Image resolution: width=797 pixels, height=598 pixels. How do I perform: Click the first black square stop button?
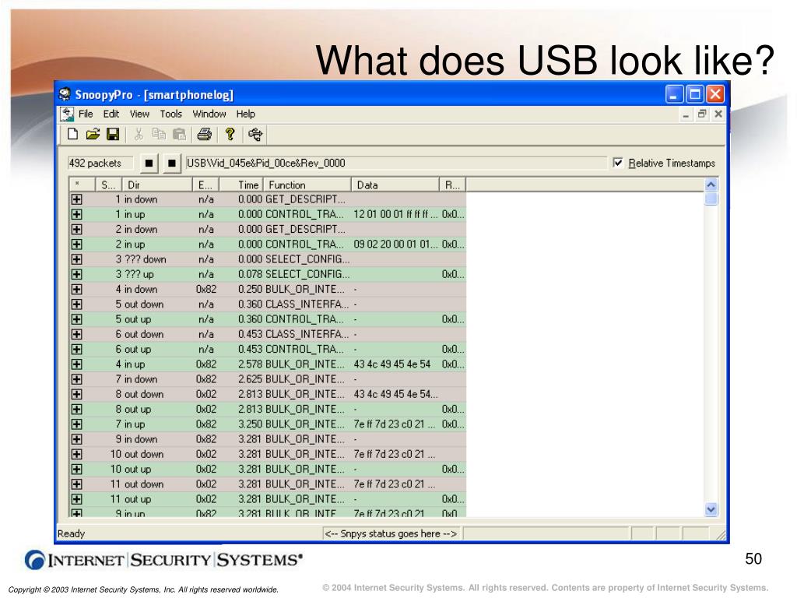[149, 164]
